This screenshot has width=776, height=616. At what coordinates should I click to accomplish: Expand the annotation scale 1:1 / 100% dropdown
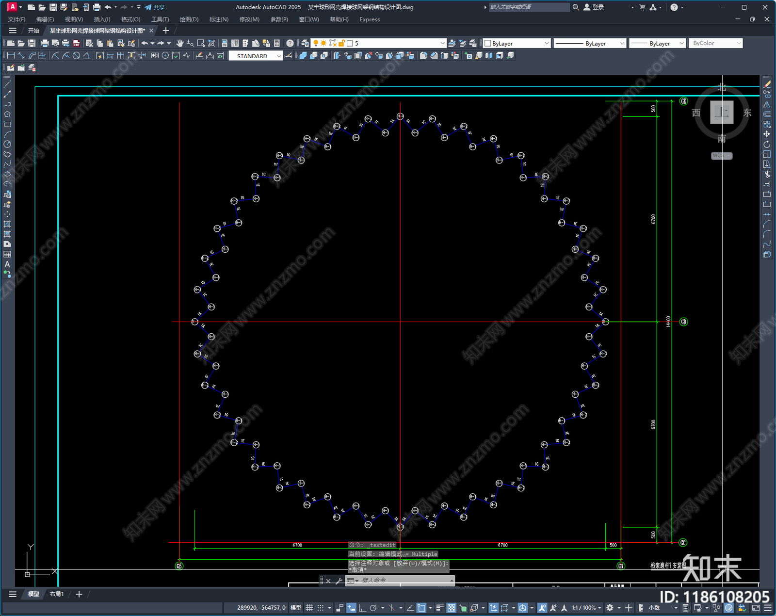click(x=586, y=608)
